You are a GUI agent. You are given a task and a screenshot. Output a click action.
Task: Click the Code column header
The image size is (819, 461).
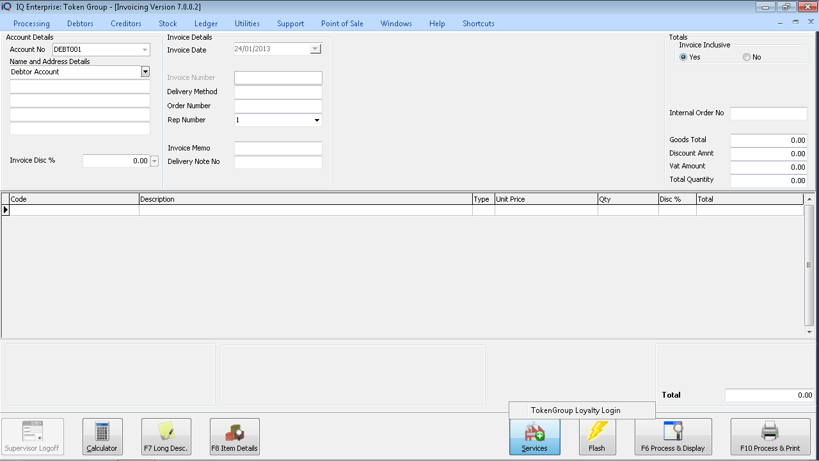(x=74, y=199)
